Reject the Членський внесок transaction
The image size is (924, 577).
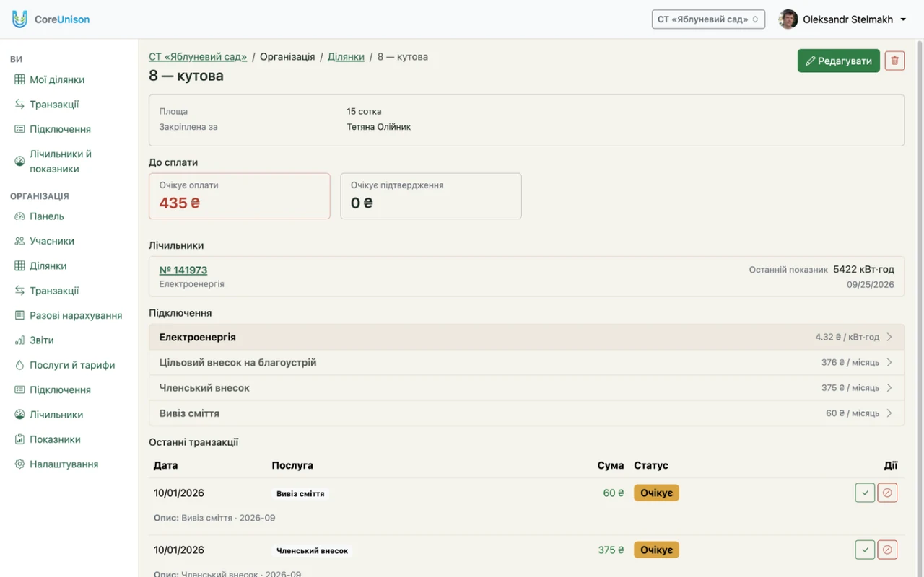tap(887, 550)
